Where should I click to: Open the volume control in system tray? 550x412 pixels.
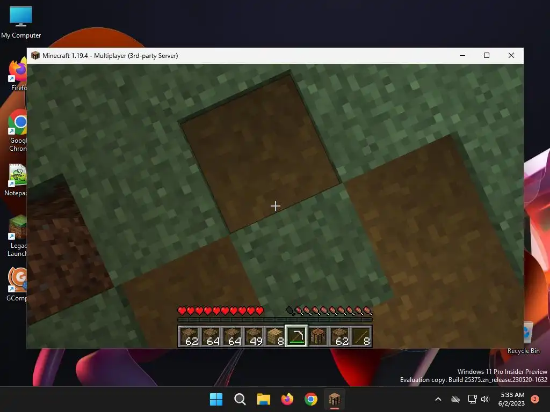(485, 399)
